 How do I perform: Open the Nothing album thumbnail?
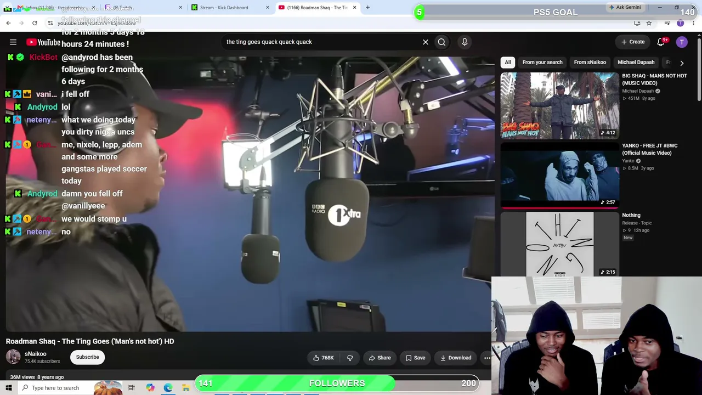point(559,245)
